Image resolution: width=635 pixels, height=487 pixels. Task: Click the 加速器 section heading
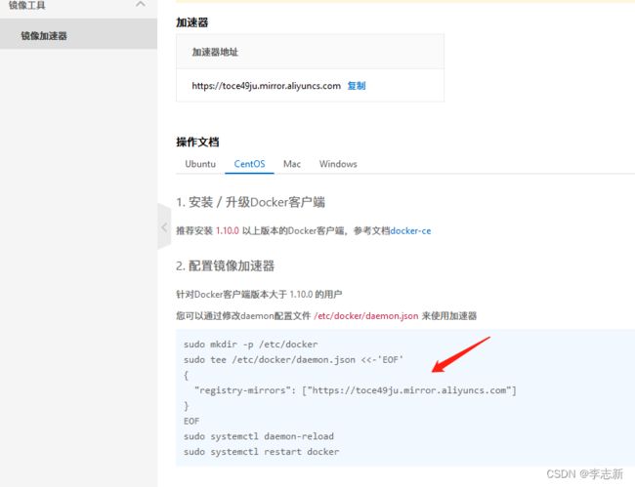click(x=191, y=22)
